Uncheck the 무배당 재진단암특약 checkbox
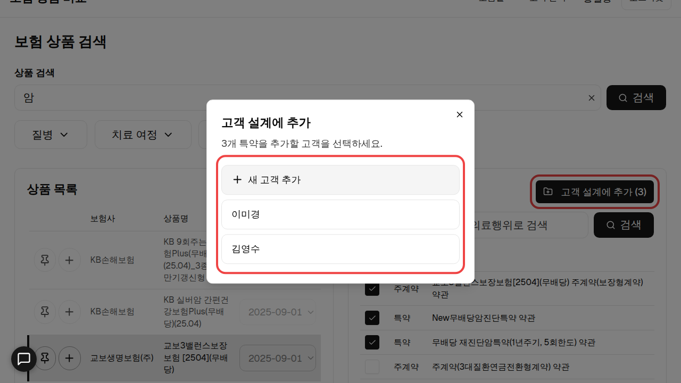Image resolution: width=681 pixels, height=383 pixels. tap(372, 343)
